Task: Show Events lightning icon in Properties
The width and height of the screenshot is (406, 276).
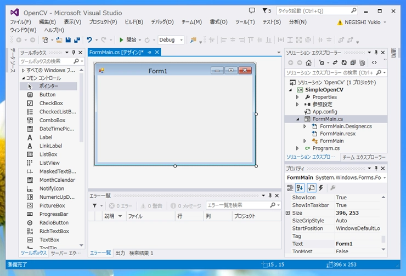Action: coord(321,188)
